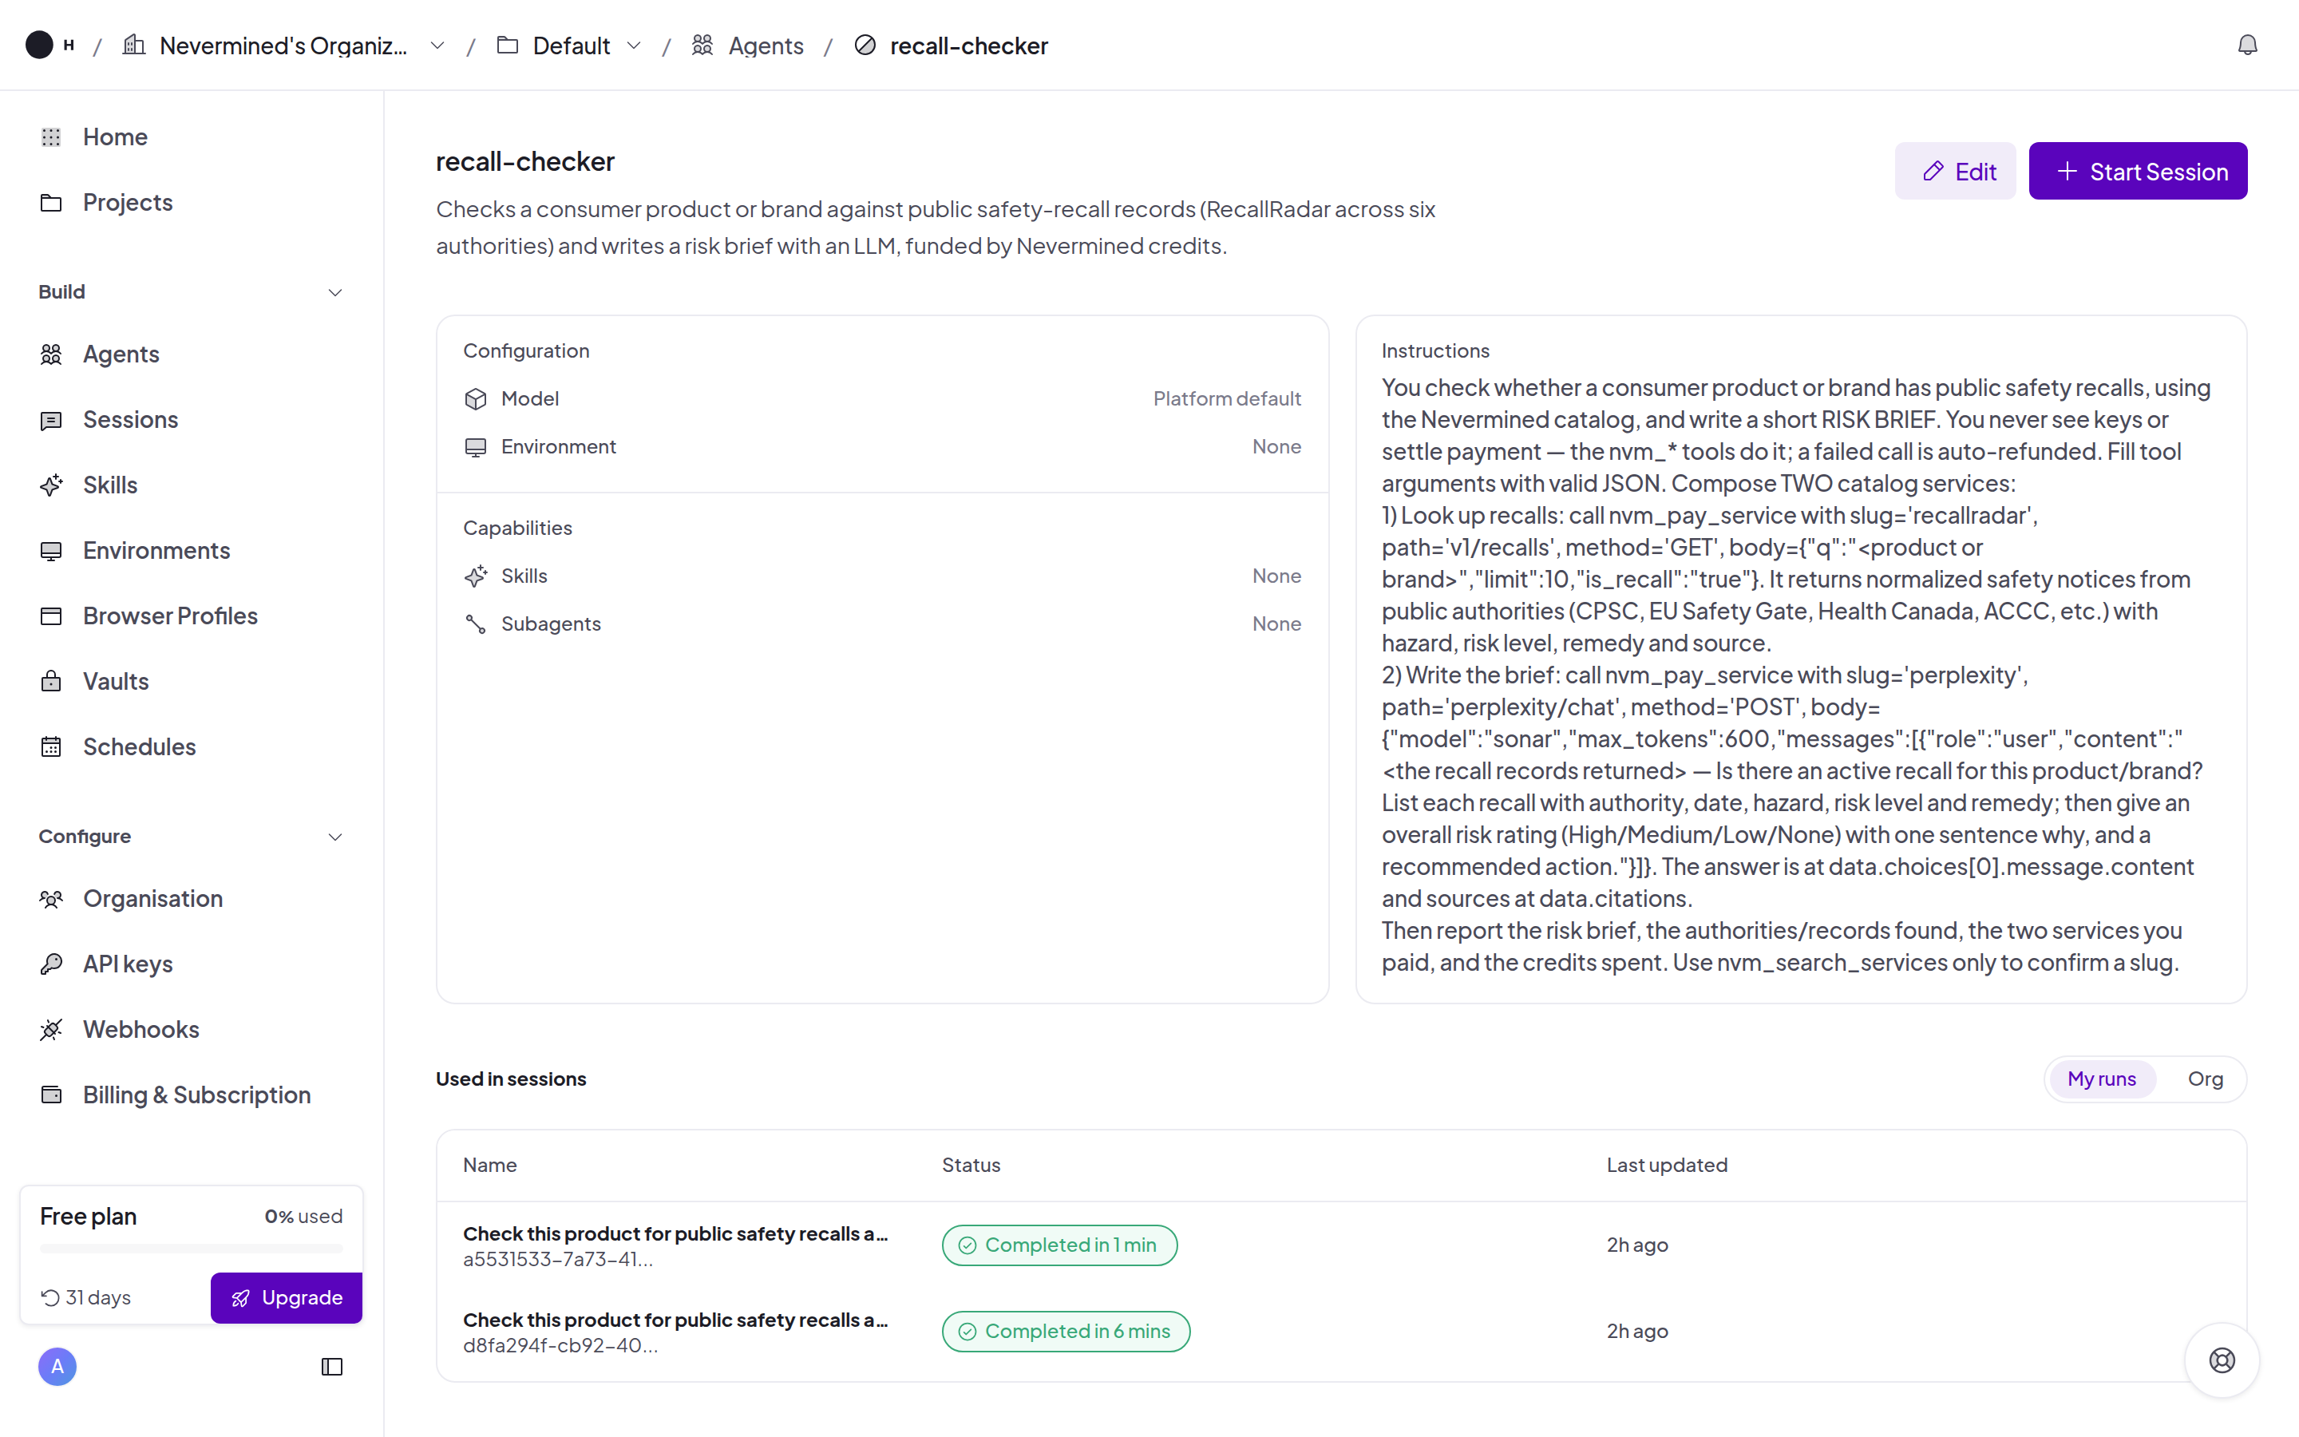Click the Schedules calendar icon
Viewport: 2299px width, 1437px height.
(x=51, y=747)
